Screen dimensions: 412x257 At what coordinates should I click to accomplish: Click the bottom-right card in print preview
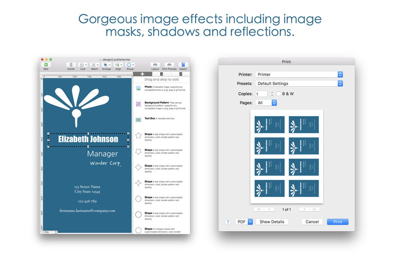coord(304,188)
